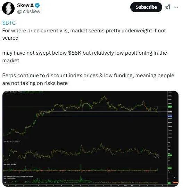
Task: Click the volume delta indicator title
Action: 10,164
